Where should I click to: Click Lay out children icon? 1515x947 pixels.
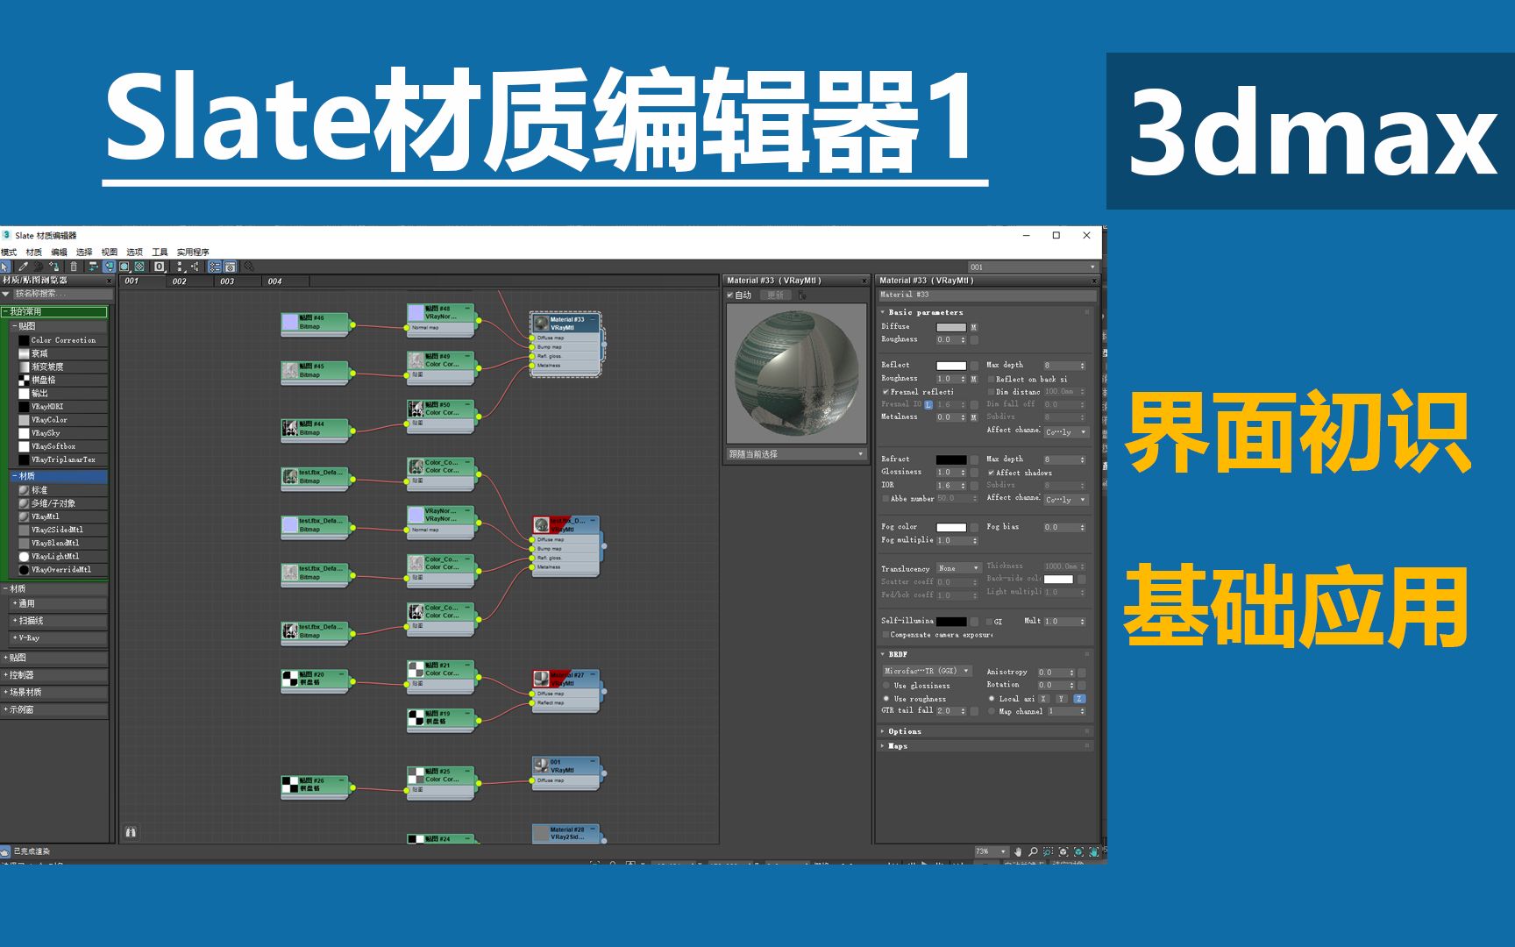(195, 267)
